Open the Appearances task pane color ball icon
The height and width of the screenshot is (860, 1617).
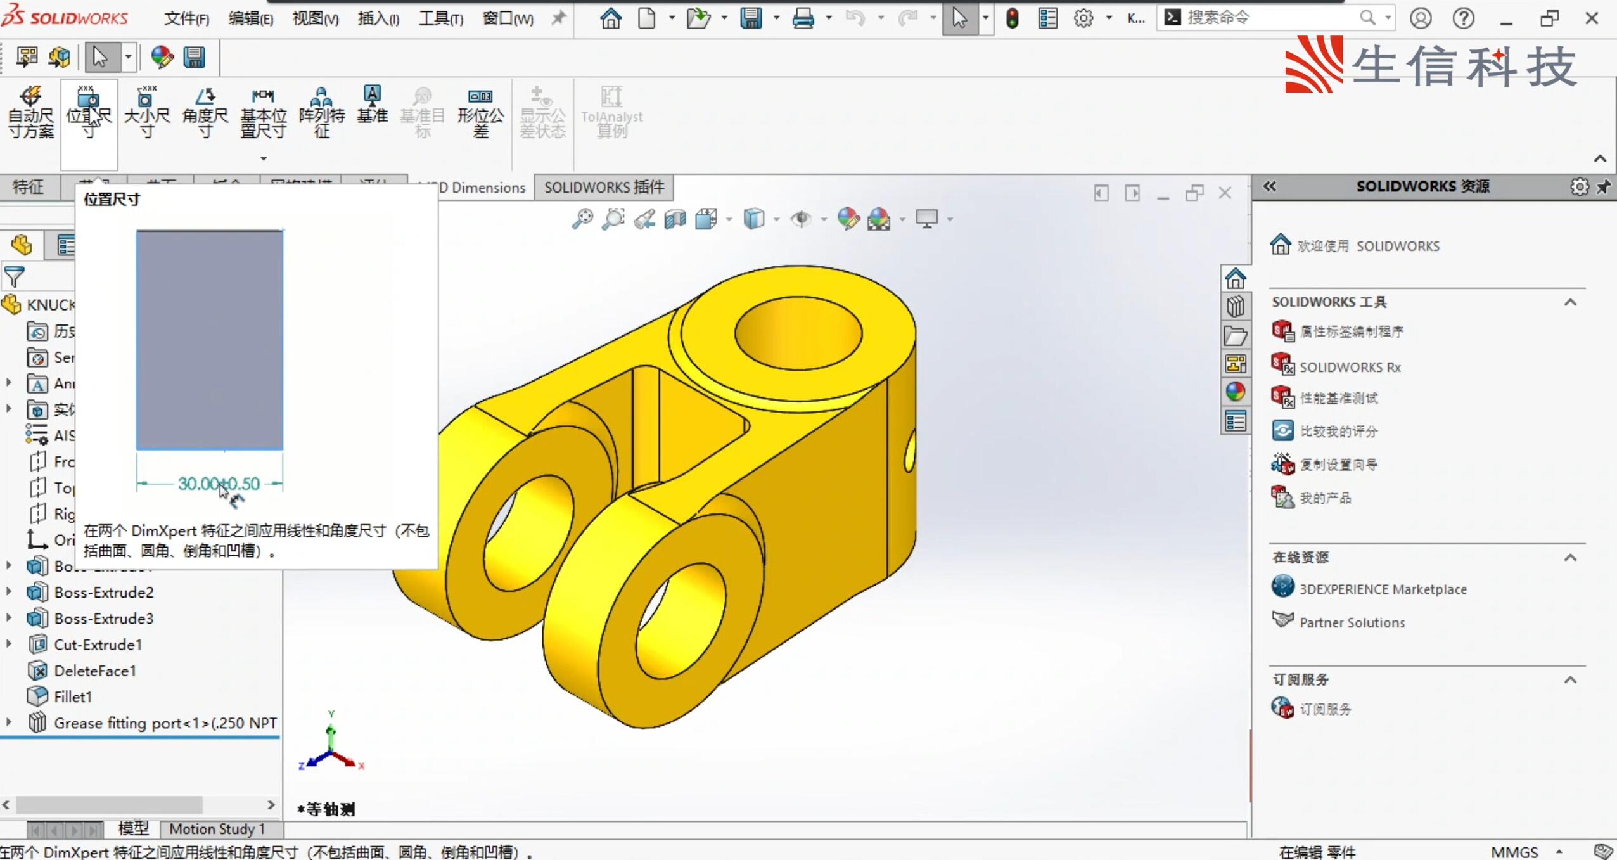coord(1236,392)
